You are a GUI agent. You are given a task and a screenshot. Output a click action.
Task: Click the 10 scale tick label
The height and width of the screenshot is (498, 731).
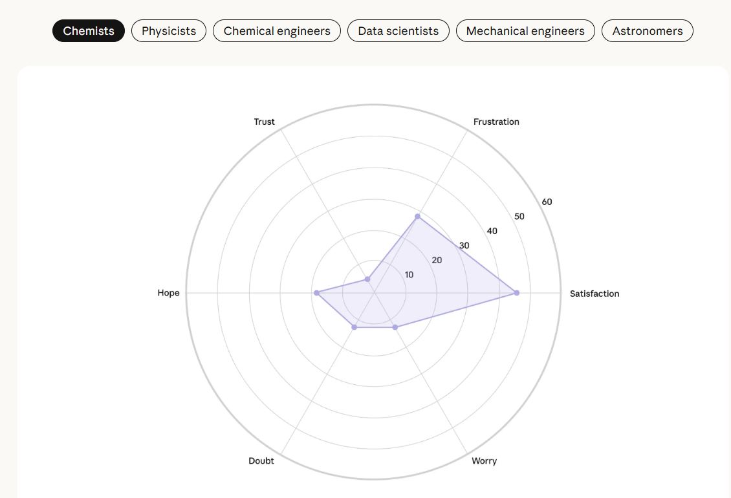point(409,275)
